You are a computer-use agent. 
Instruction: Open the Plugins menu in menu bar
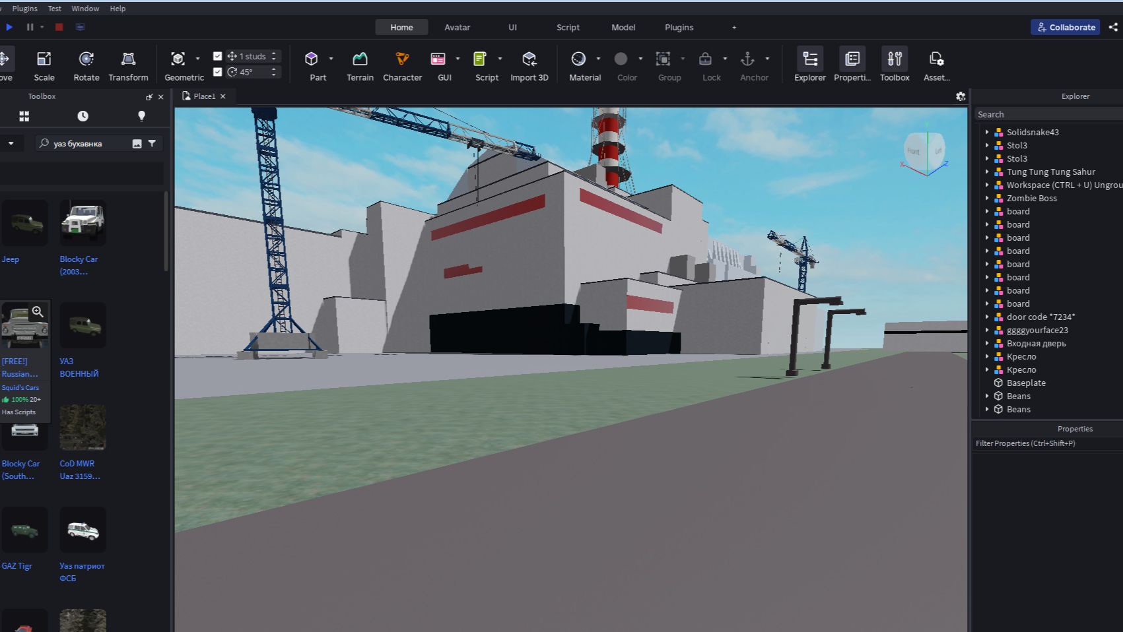25,9
